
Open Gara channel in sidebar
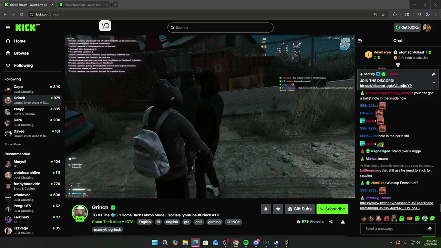tap(32, 122)
